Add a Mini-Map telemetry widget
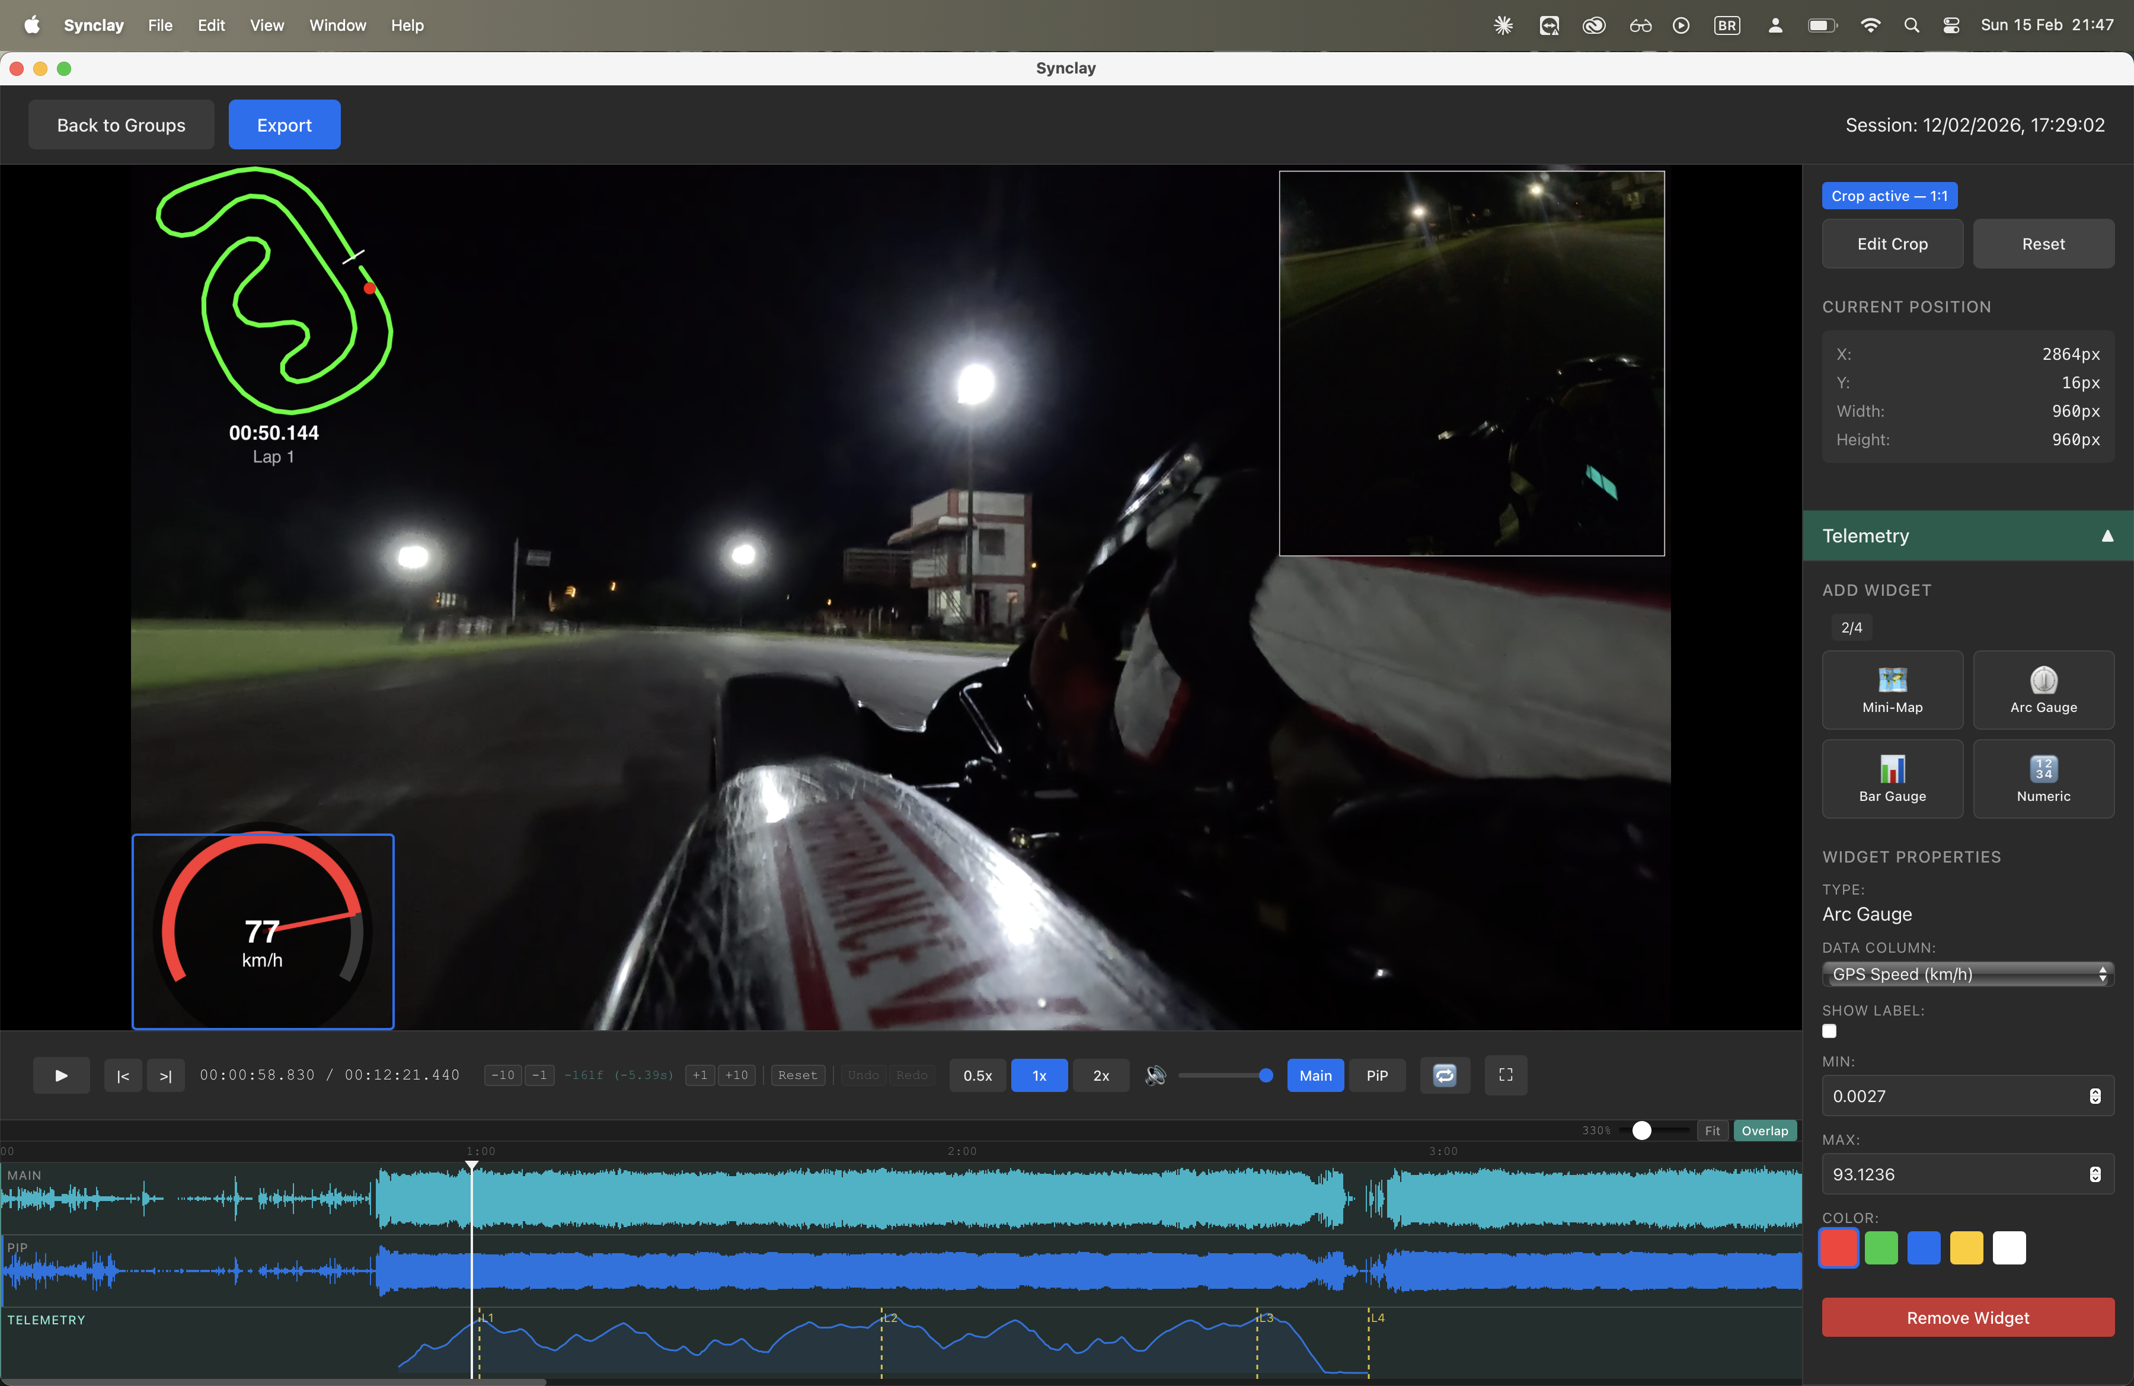Viewport: 2134px width, 1386px height. pos(1893,690)
